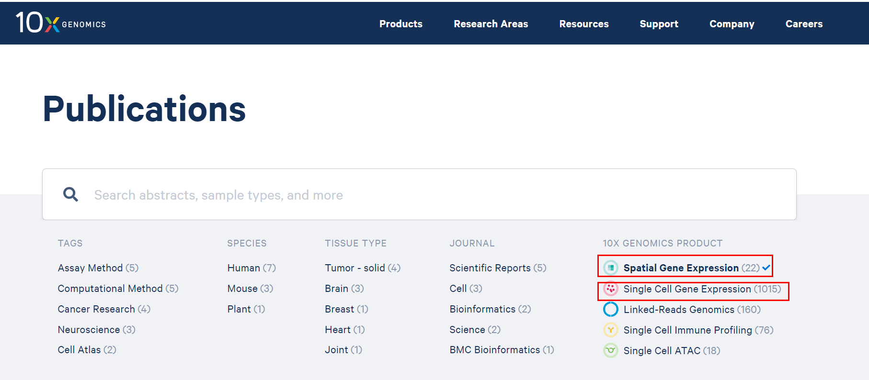Viewport: 869px width, 380px height.
Task: Filter journal by BMC Bioinformatics
Action: 502,350
